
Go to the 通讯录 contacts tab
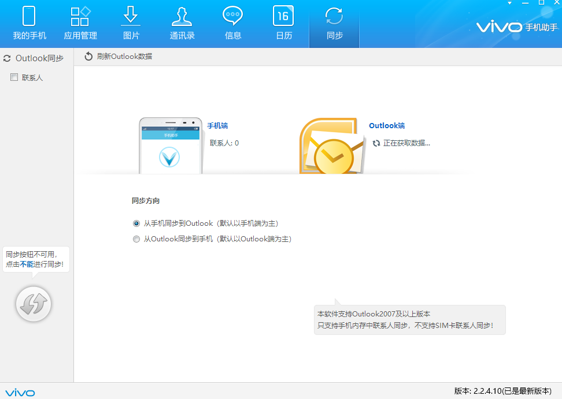182,24
